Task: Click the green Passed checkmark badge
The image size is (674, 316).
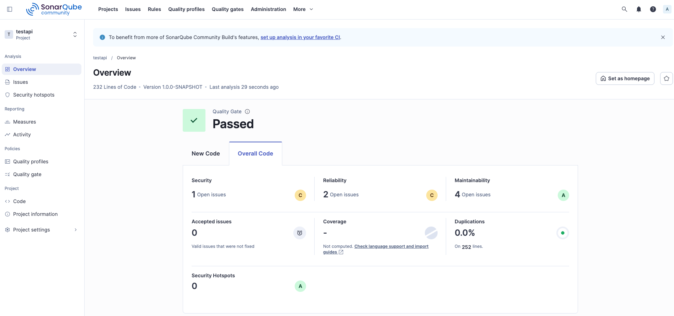Action: [194, 120]
